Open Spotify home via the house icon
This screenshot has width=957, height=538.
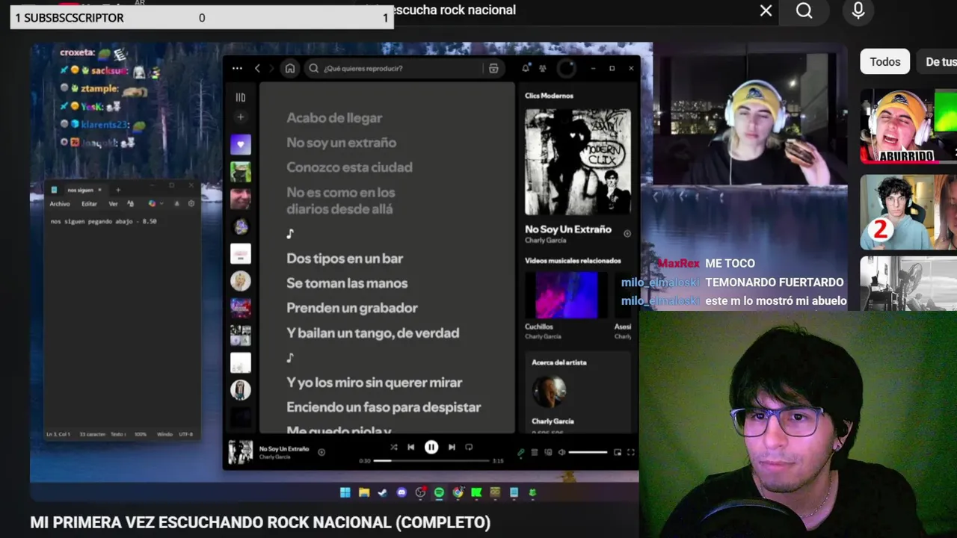pyautogui.click(x=290, y=68)
